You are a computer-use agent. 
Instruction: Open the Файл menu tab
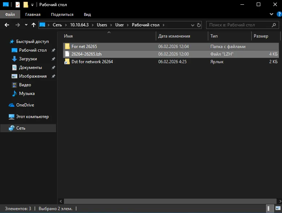[10, 14]
